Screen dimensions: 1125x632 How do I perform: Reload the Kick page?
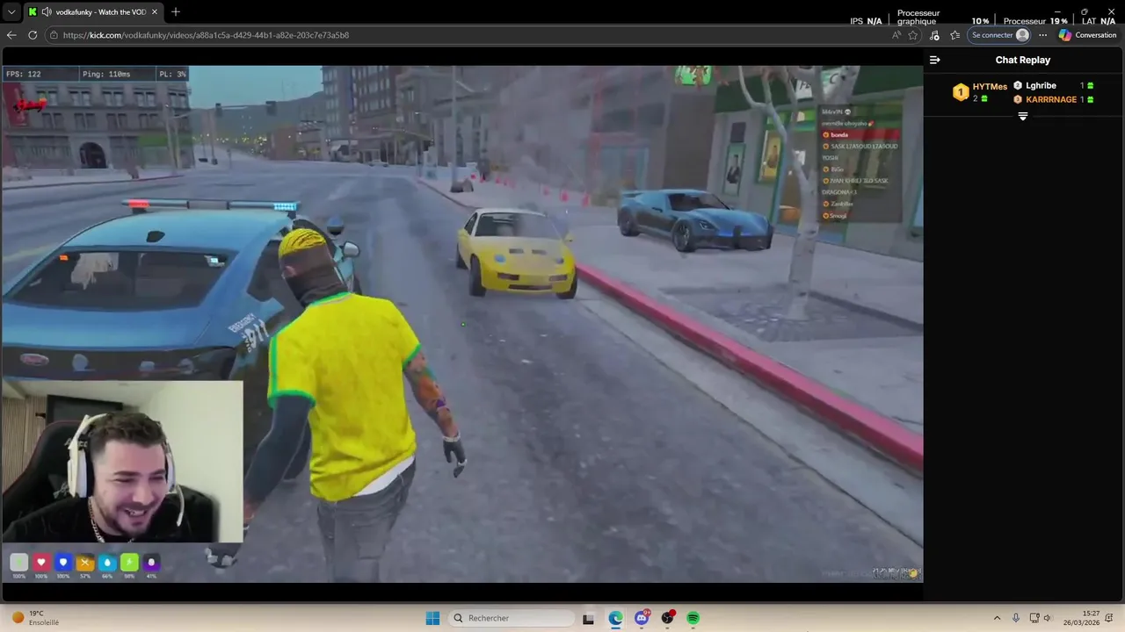(33, 35)
